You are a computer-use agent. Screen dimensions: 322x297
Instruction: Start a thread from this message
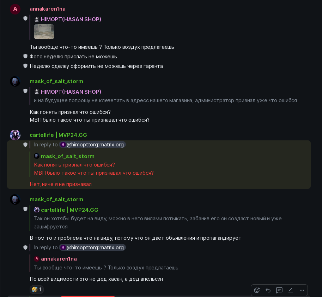coord(279,290)
